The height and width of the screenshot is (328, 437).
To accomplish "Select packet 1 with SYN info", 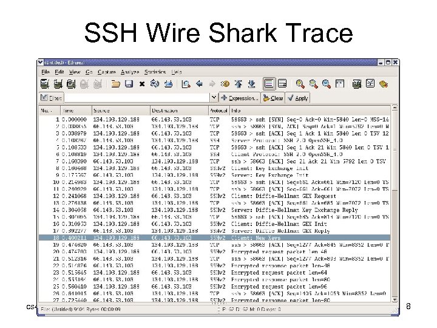I will click(214, 120).
